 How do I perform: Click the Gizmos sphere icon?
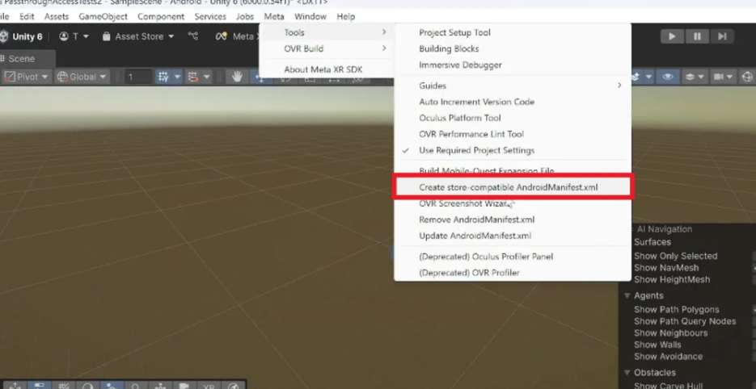point(748,77)
